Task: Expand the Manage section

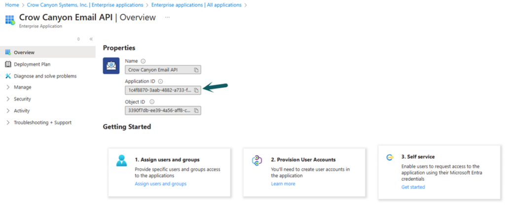Action: pos(22,87)
